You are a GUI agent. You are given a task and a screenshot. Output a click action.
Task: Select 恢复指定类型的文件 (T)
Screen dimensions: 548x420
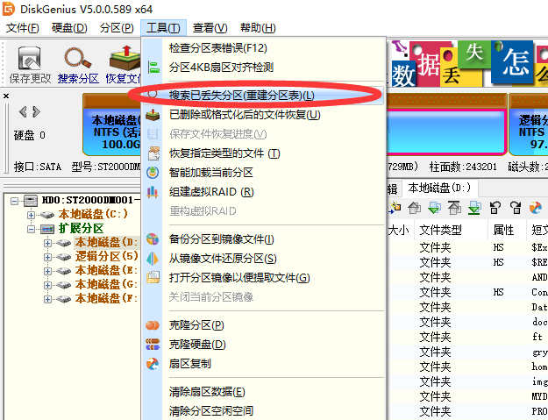224,153
